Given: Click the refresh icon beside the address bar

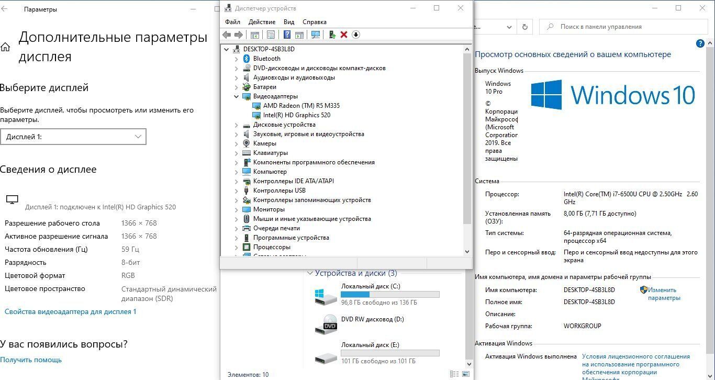Looking at the screenshot, I should [x=524, y=27].
